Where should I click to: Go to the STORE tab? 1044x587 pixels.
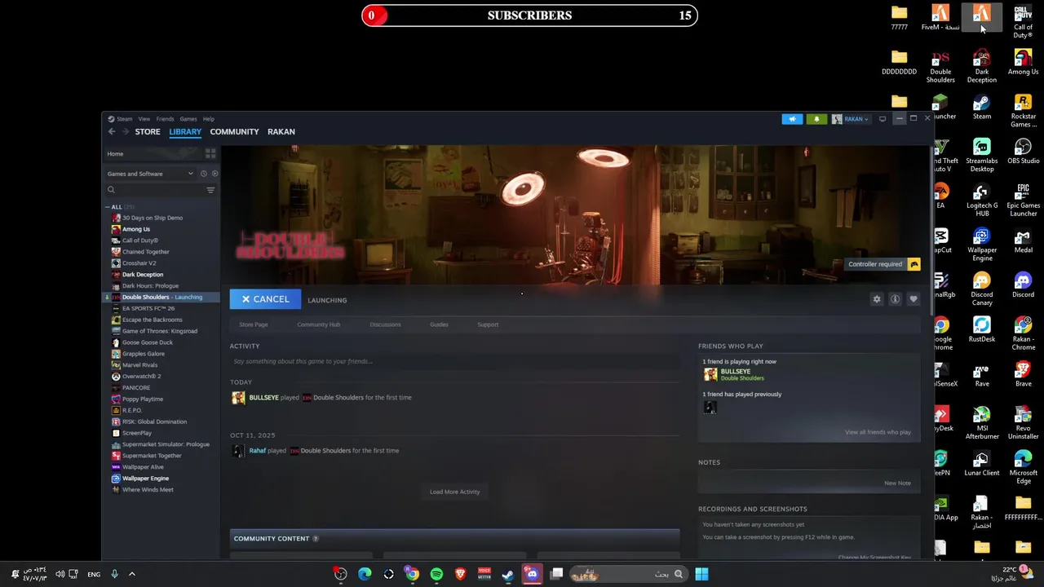[148, 131]
